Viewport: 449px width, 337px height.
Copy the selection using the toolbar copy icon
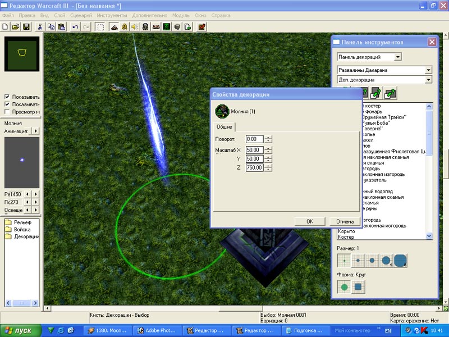coord(51,27)
